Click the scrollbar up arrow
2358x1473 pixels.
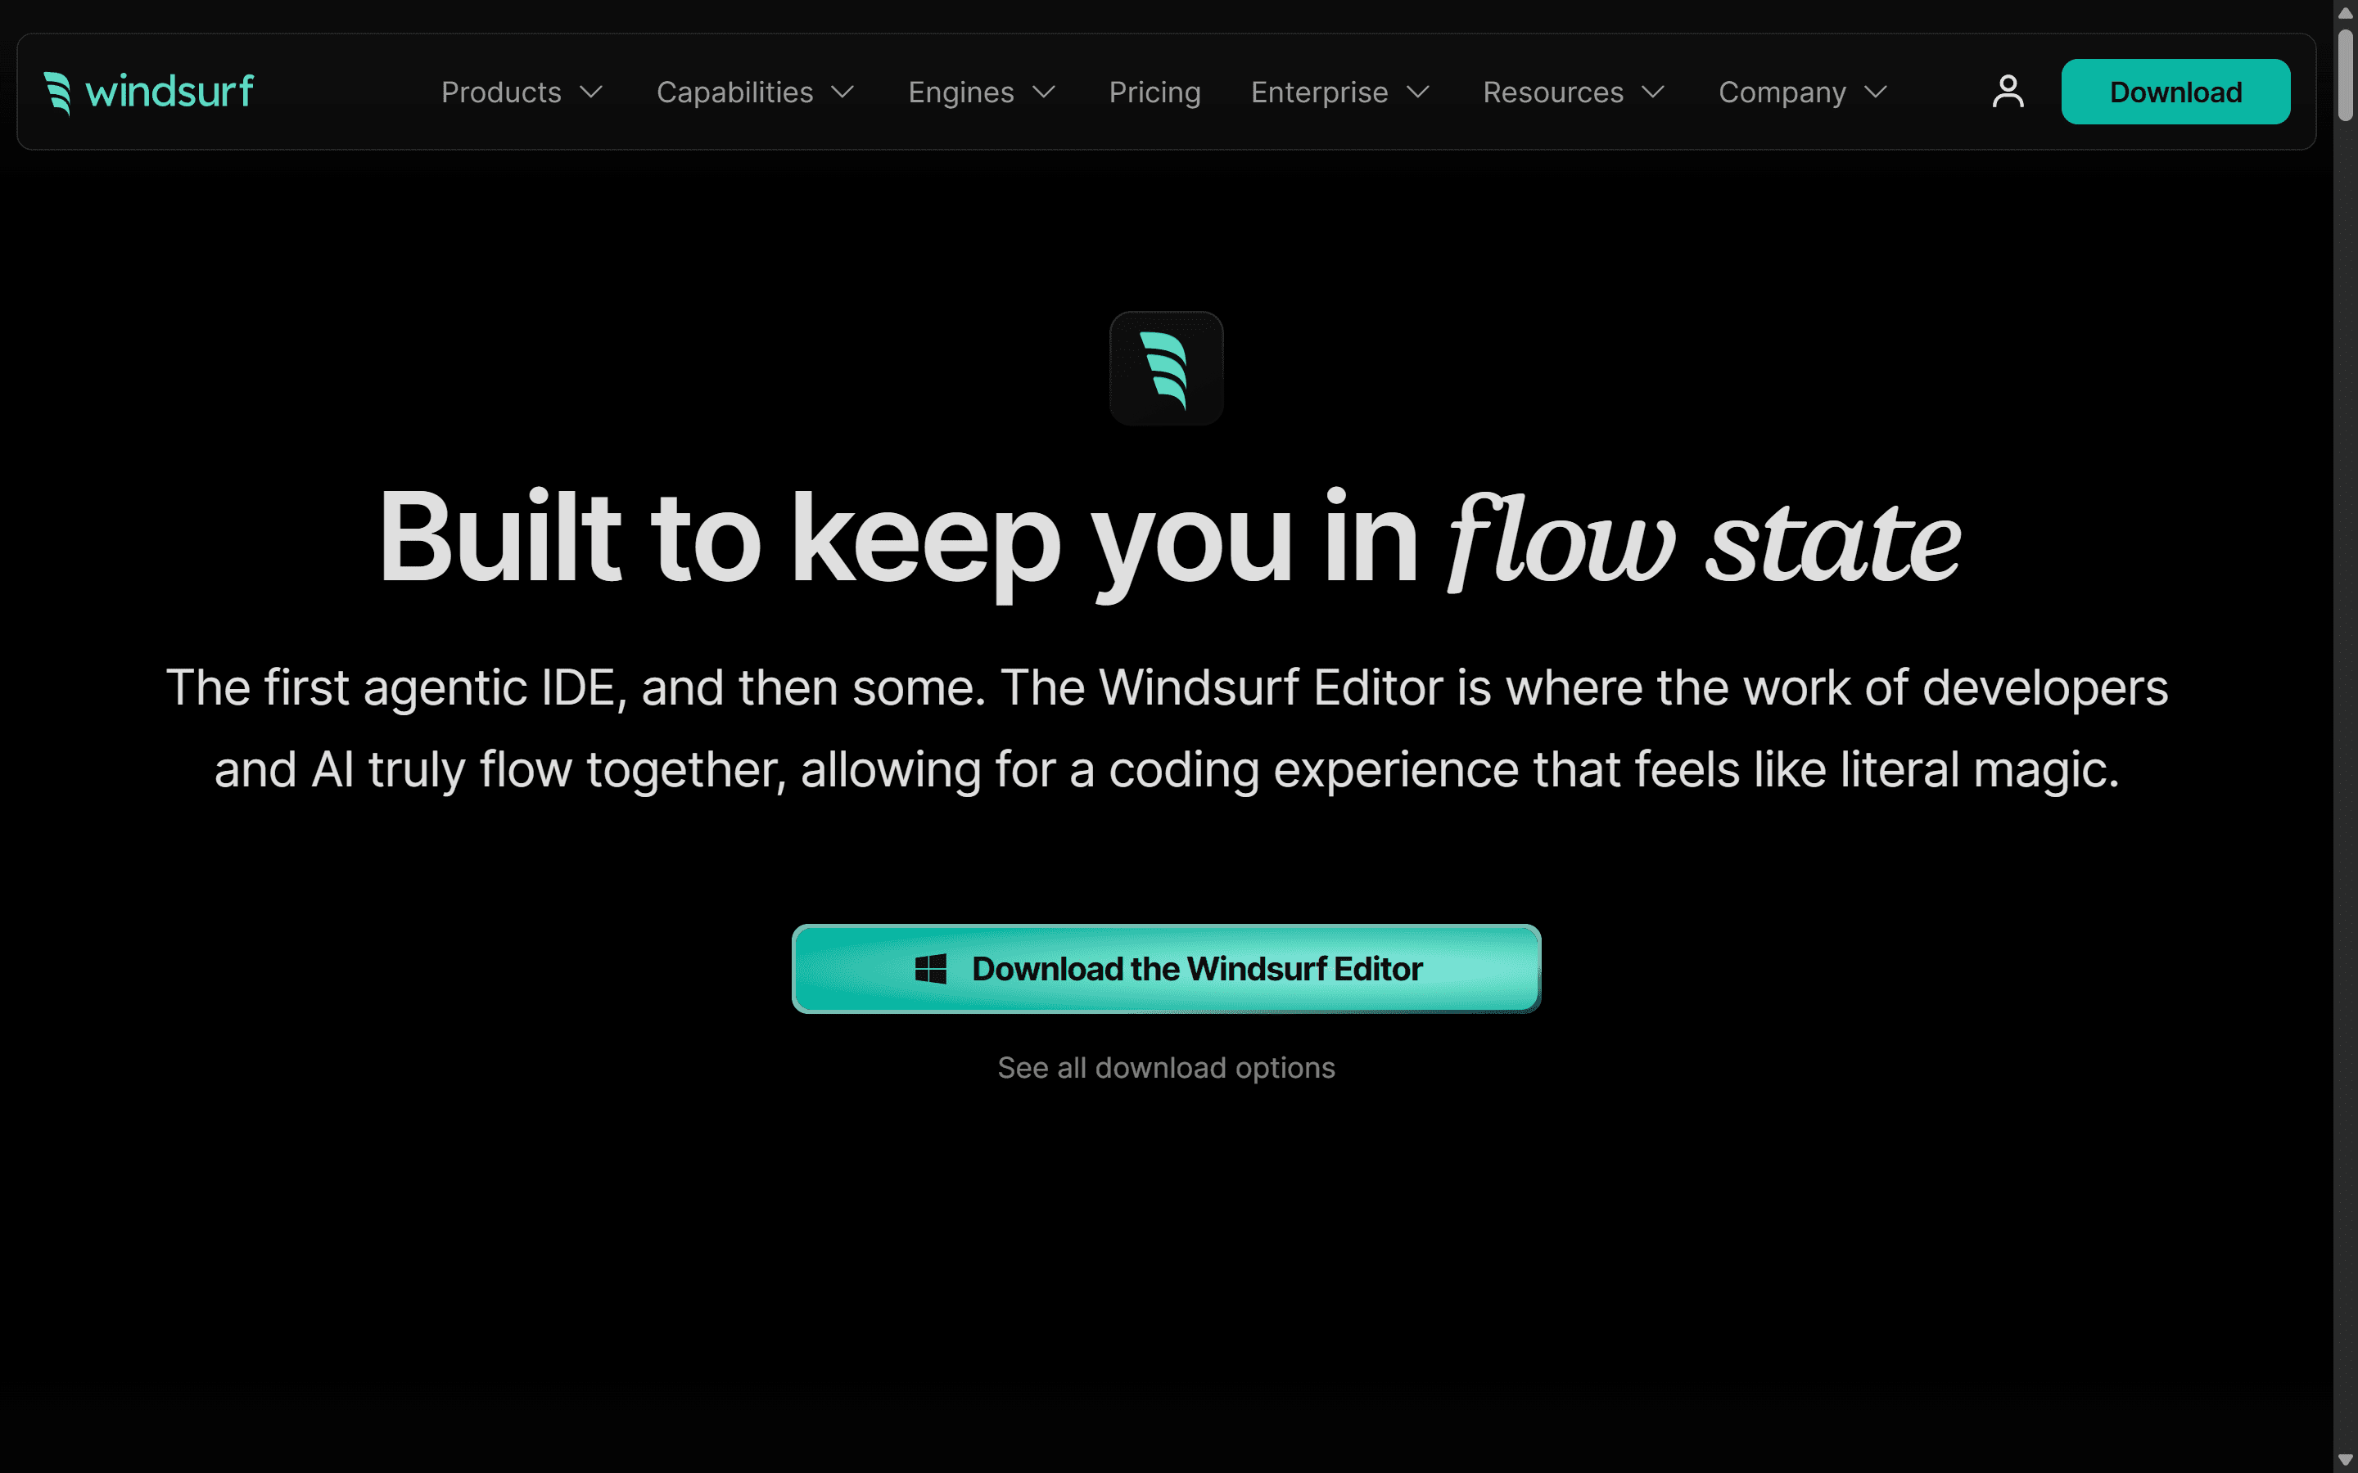coord(2347,12)
